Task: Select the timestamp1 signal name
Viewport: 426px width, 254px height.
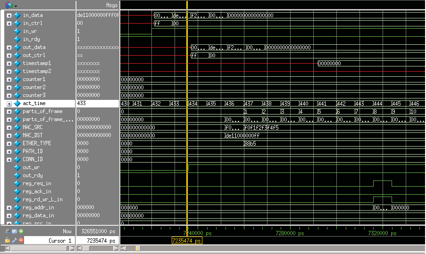Action: 37,63
